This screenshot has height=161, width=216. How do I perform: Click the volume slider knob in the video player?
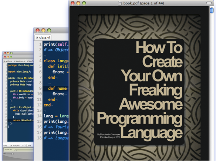pos(13,154)
